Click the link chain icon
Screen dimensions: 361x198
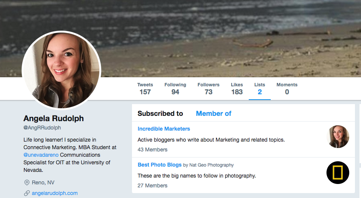coord(27,193)
